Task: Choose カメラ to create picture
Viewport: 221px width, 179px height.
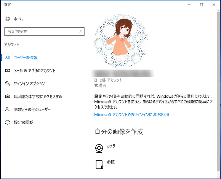Action: coord(111,146)
